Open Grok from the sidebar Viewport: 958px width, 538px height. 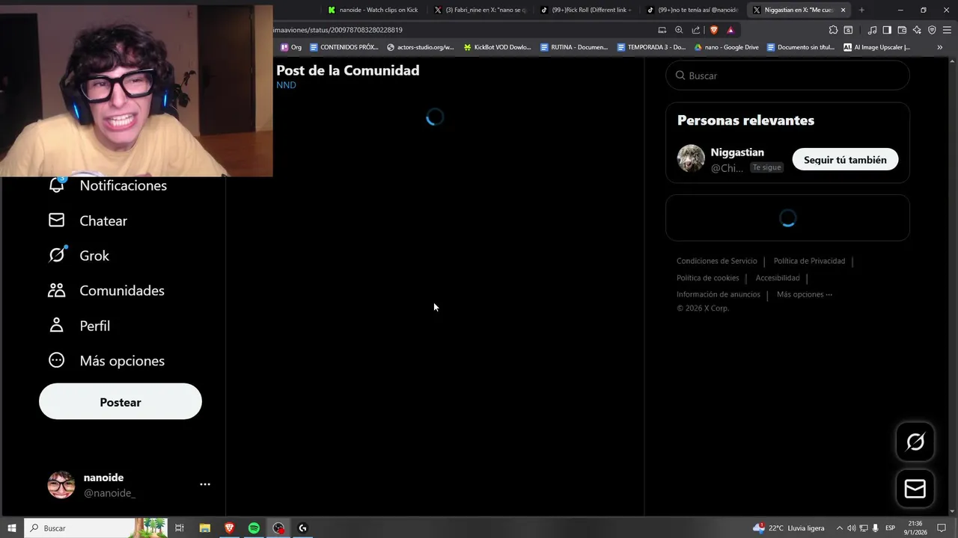(x=79, y=256)
